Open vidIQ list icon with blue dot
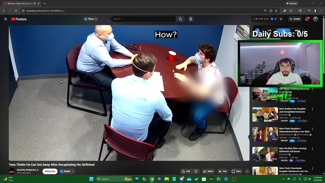 (276, 19)
